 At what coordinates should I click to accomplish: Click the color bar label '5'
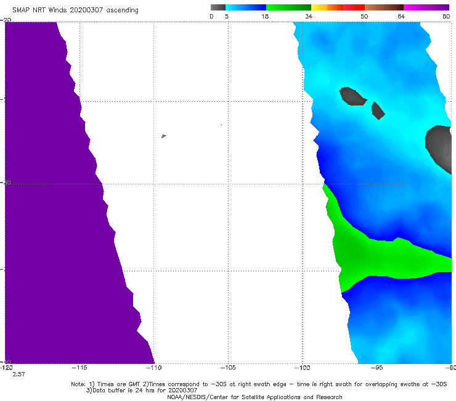tap(227, 16)
